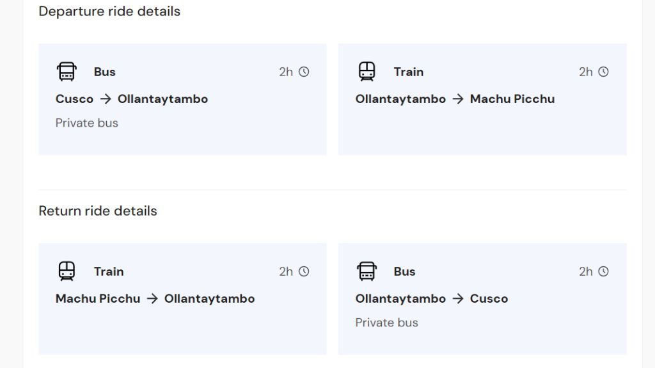The width and height of the screenshot is (655, 368).
Task: Click the Private bus text in the return card
Action: click(x=386, y=323)
